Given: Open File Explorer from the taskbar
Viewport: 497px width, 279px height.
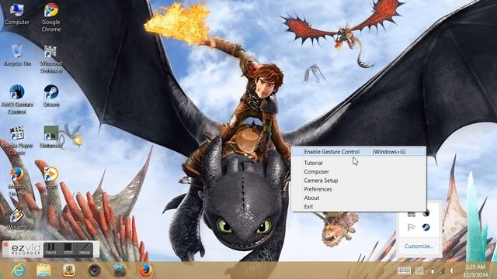Looking at the screenshot, I should pos(43,270).
